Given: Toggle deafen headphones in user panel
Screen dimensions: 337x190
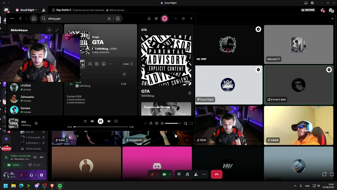Looking at the screenshot, I should (x=31, y=175).
